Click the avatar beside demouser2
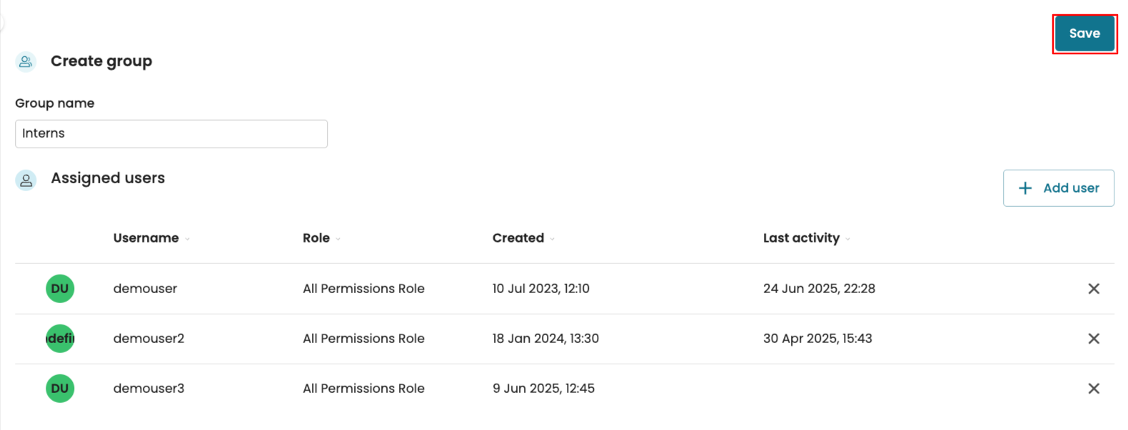Screen dimensions: 1128x430 point(60,339)
